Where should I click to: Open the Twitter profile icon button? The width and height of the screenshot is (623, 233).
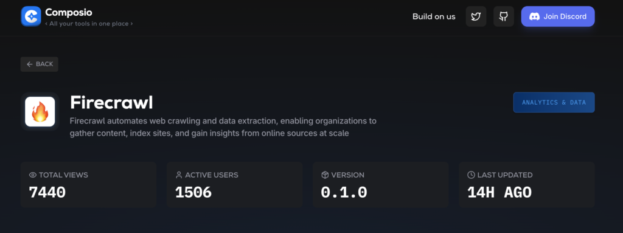point(476,16)
